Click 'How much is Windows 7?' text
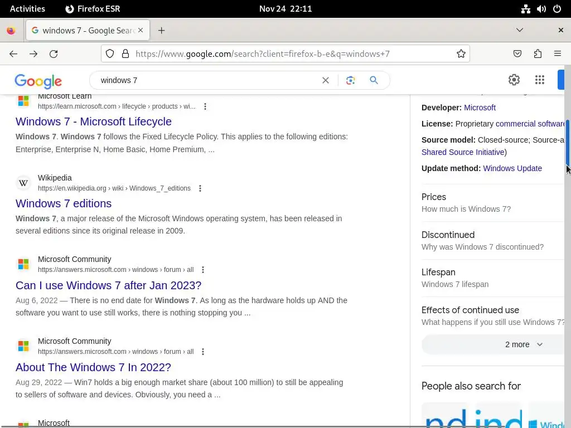 [x=466, y=209]
